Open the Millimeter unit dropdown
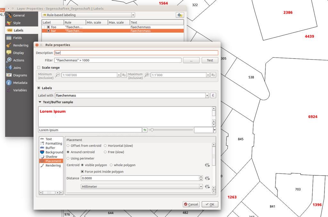The height and width of the screenshot is (217, 328). coord(142,187)
